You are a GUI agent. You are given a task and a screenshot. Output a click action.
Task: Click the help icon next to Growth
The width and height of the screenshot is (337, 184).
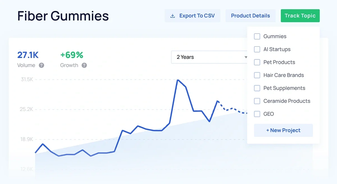tap(85, 65)
